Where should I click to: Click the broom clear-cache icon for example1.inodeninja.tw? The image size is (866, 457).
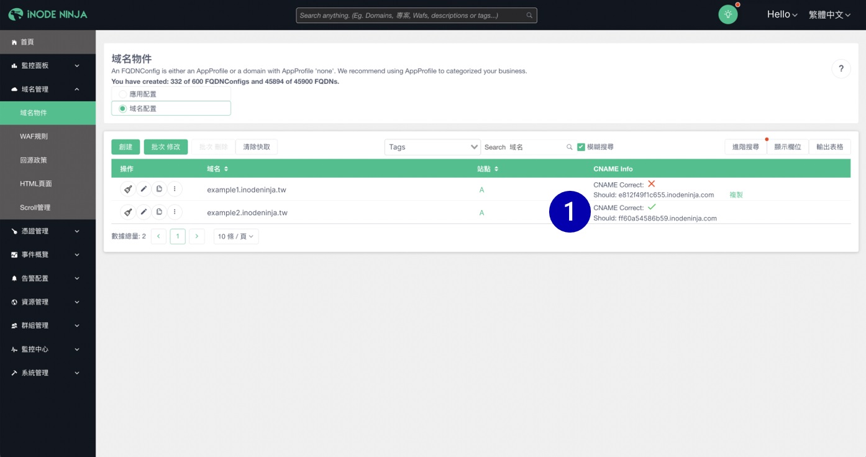(128, 189)
